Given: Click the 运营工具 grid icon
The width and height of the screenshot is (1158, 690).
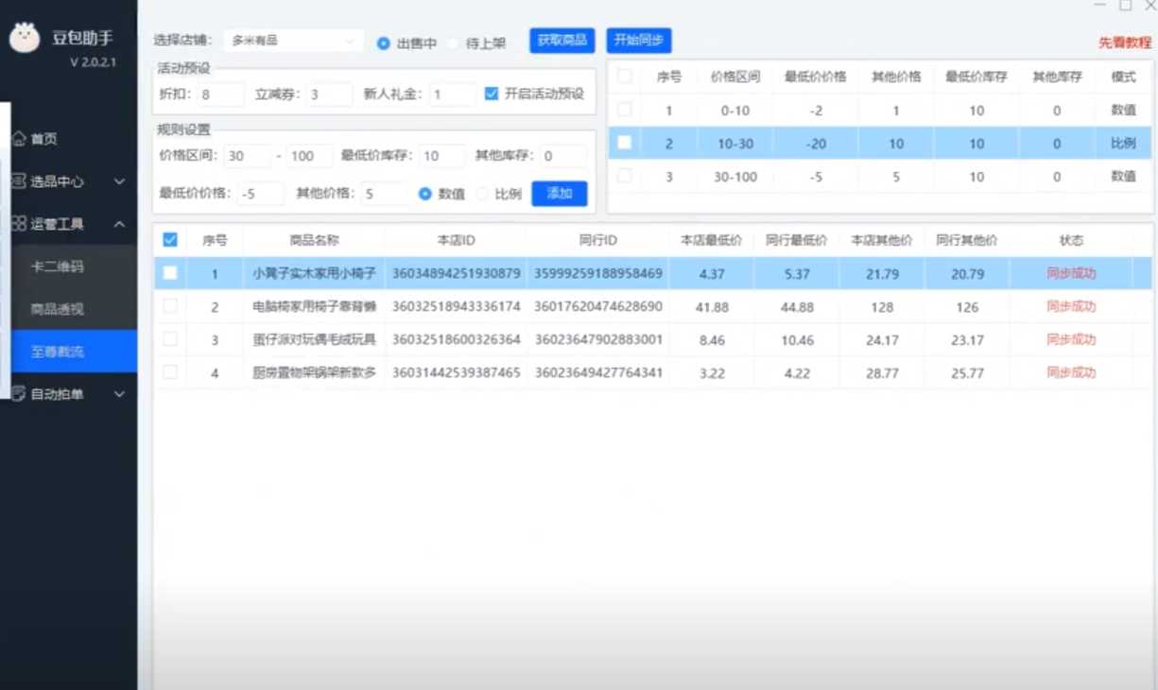Looking at the screenshot, I should point(19,224).
